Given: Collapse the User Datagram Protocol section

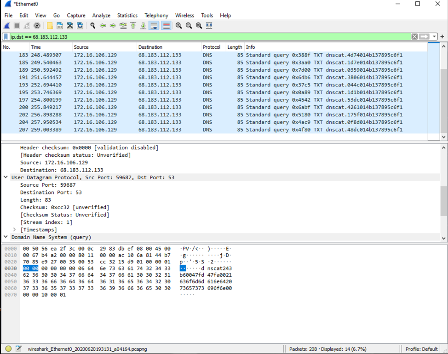Looking at the screenshot, I should [6, 177].
